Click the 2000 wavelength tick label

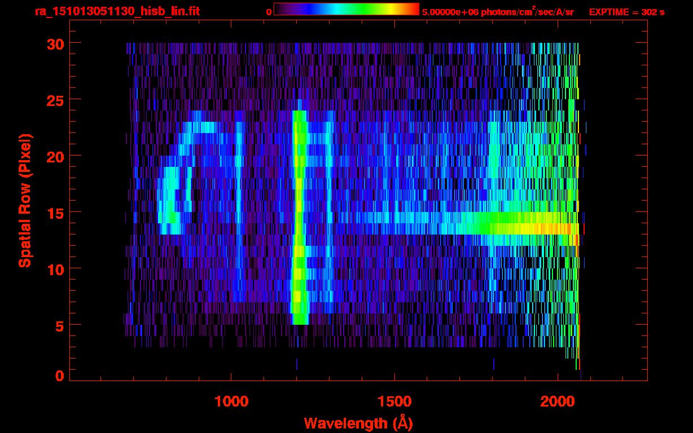[558, 401]
